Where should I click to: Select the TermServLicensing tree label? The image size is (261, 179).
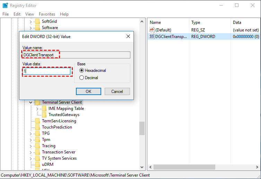[59, 121]
